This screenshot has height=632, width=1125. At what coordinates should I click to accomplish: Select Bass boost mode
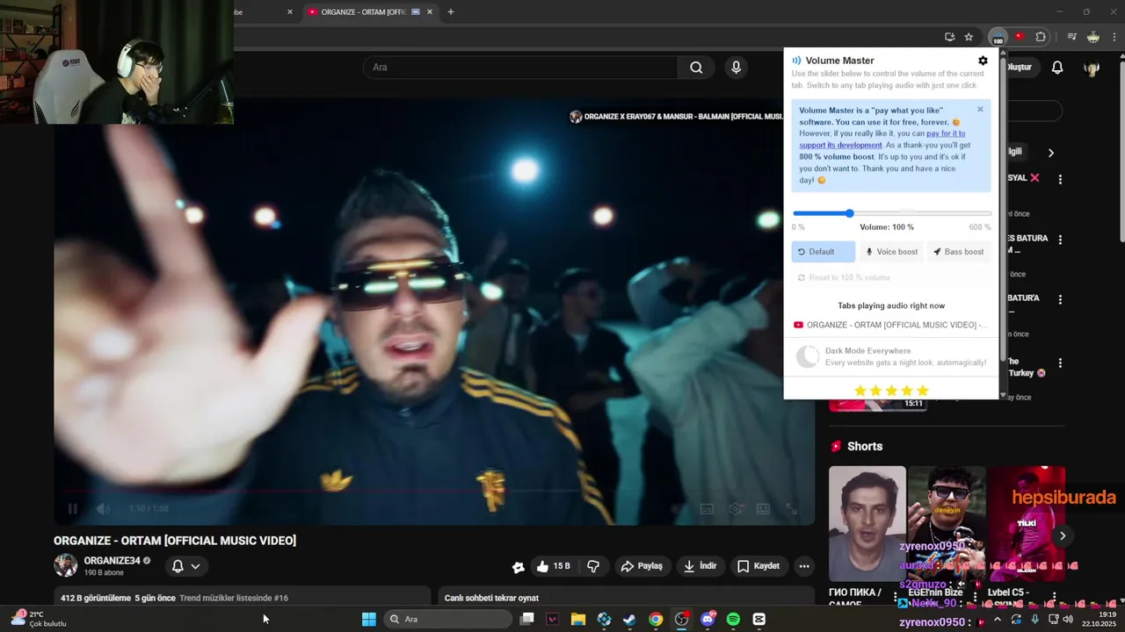959,252
